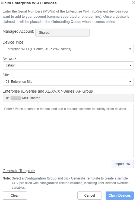Screen dimensions: 136x201
Task: Click the Site field label
Action: coord(6,75)
